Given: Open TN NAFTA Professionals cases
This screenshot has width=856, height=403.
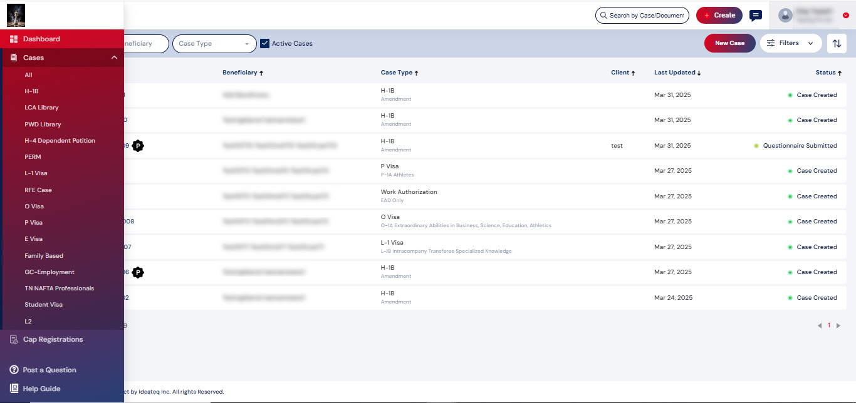Looking at the screenshot, I should click(x=59, y=288).
